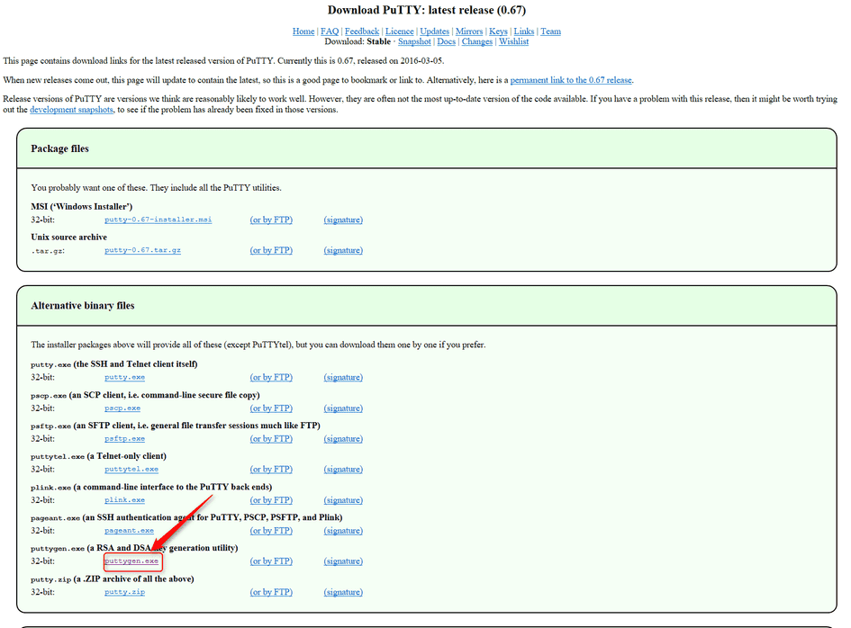This screenshot has height=628, width=851.
Task: Go to the FAQ page
Action: click(x=330, y=31)
